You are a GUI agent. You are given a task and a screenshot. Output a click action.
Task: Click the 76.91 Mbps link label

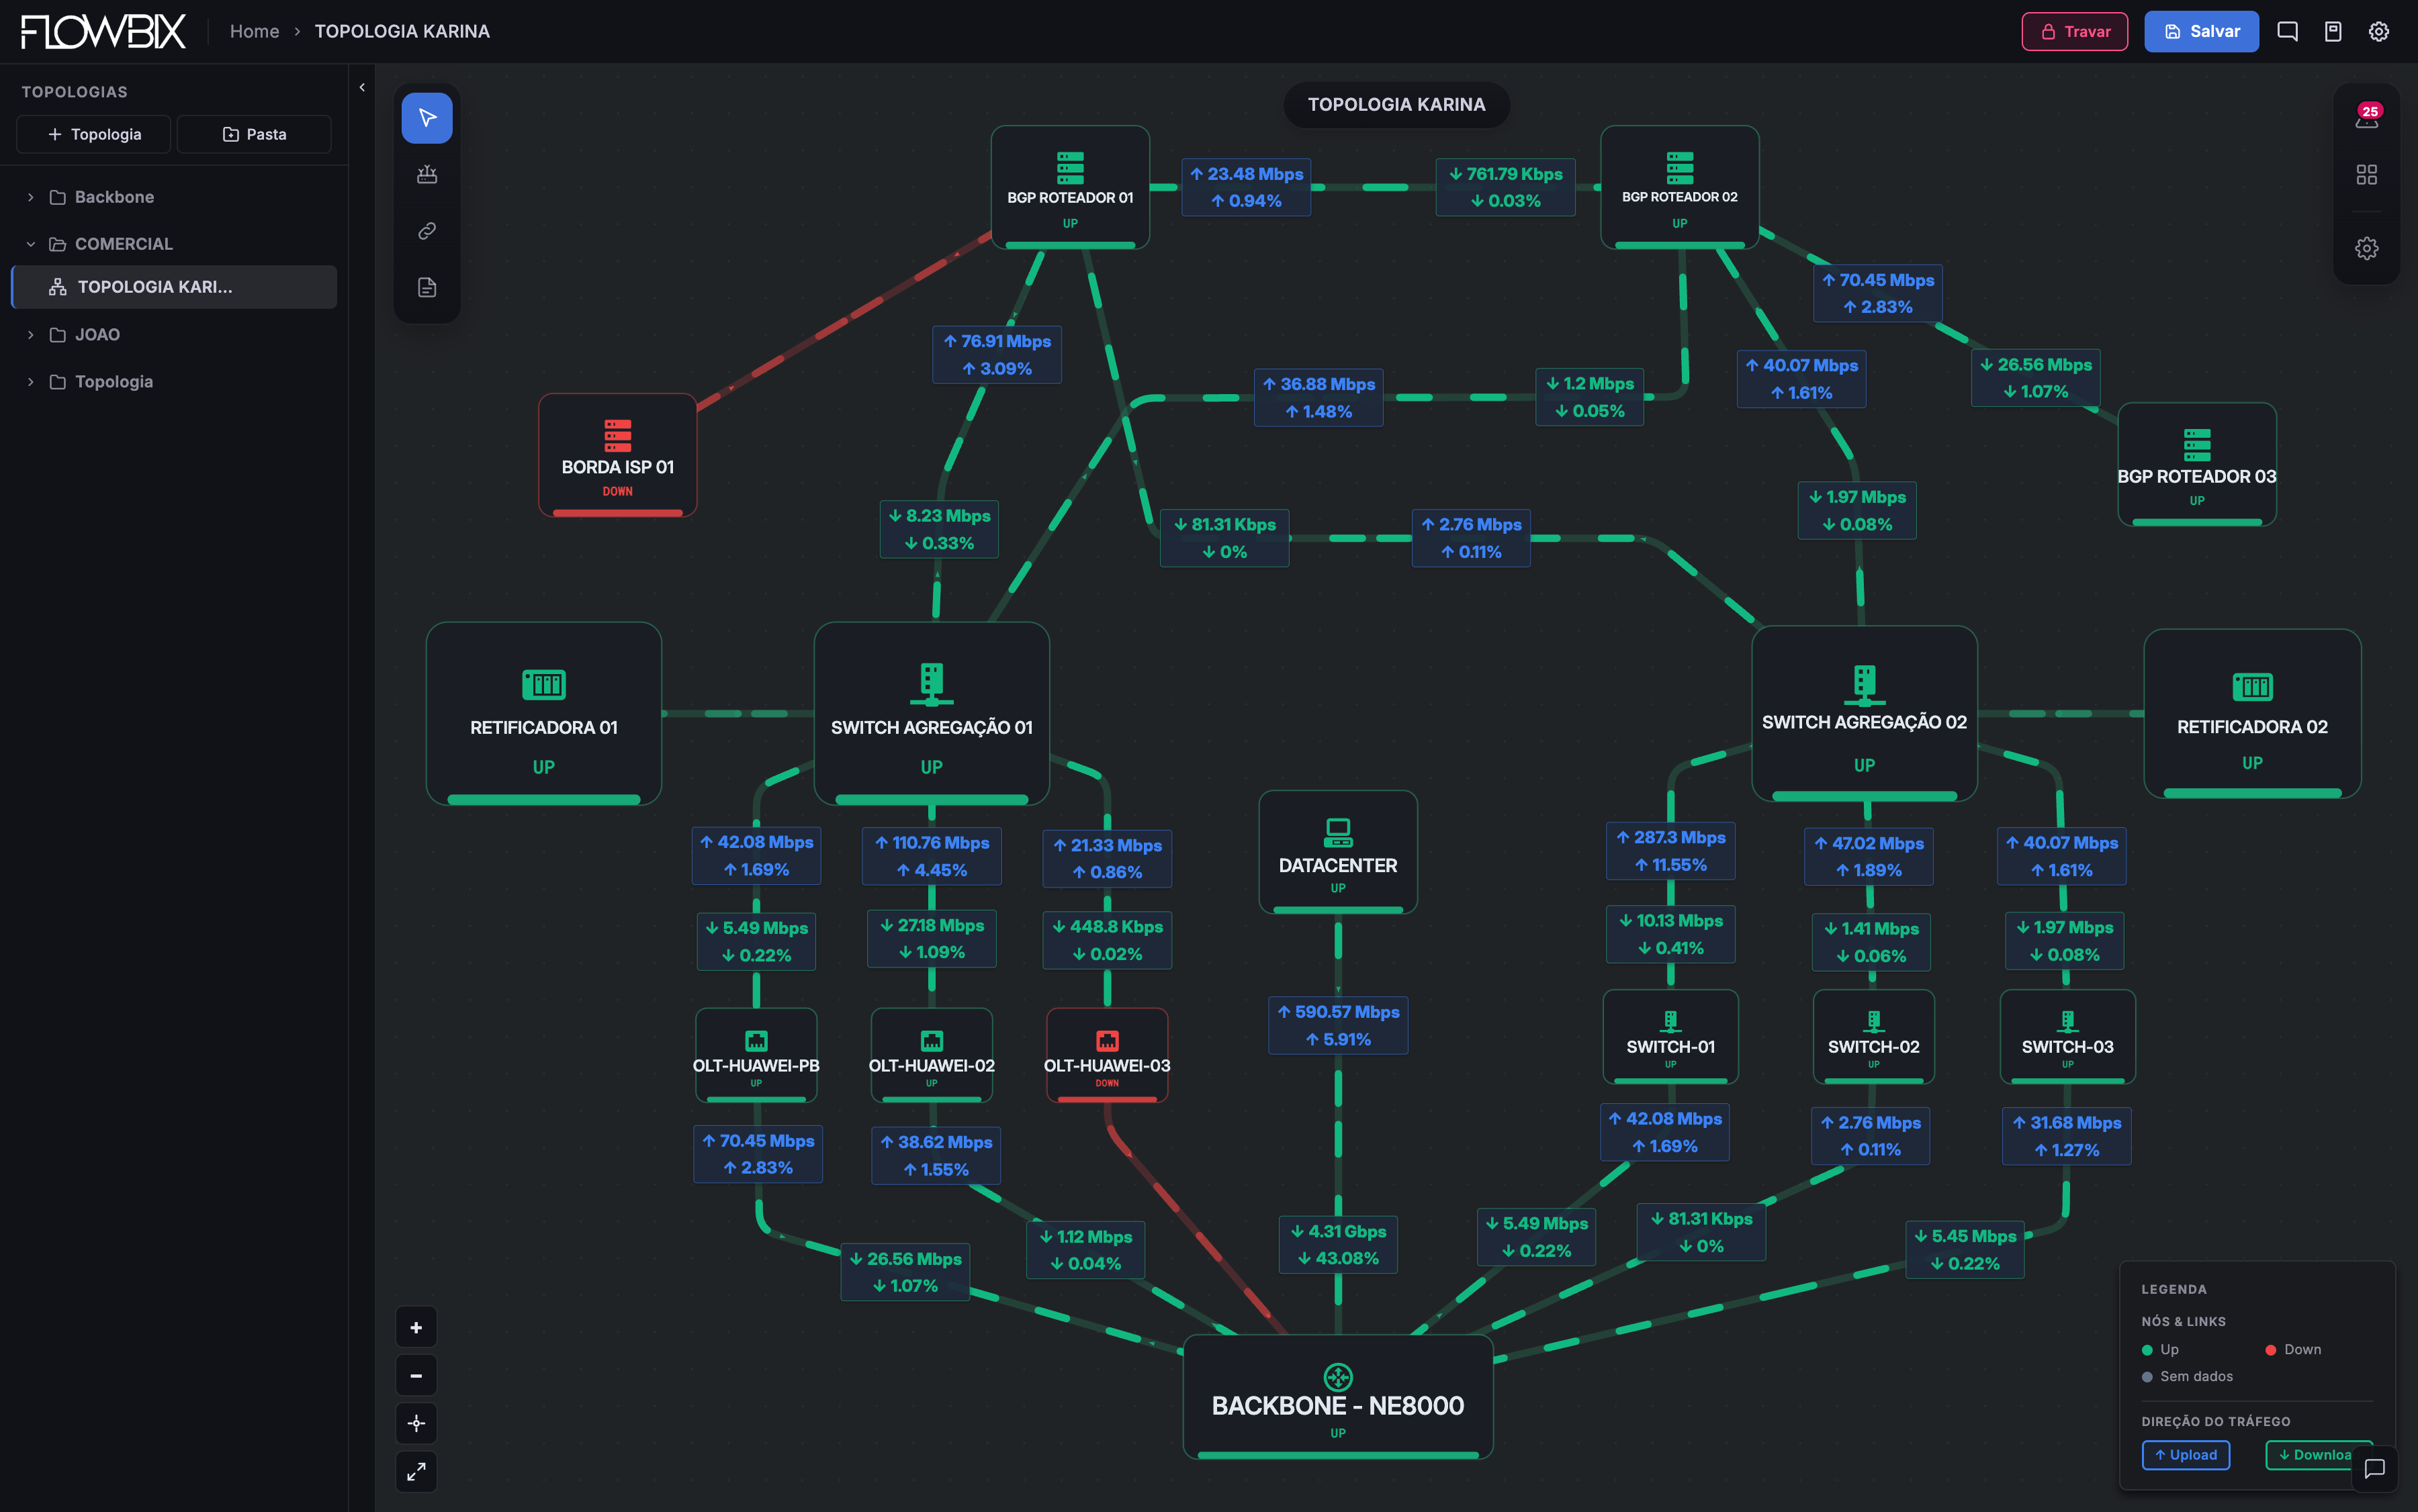pyautogui.click(x=996, y=354)
